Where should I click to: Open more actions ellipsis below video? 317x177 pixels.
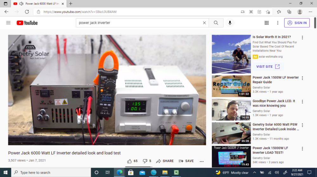[x=202, y=161]
